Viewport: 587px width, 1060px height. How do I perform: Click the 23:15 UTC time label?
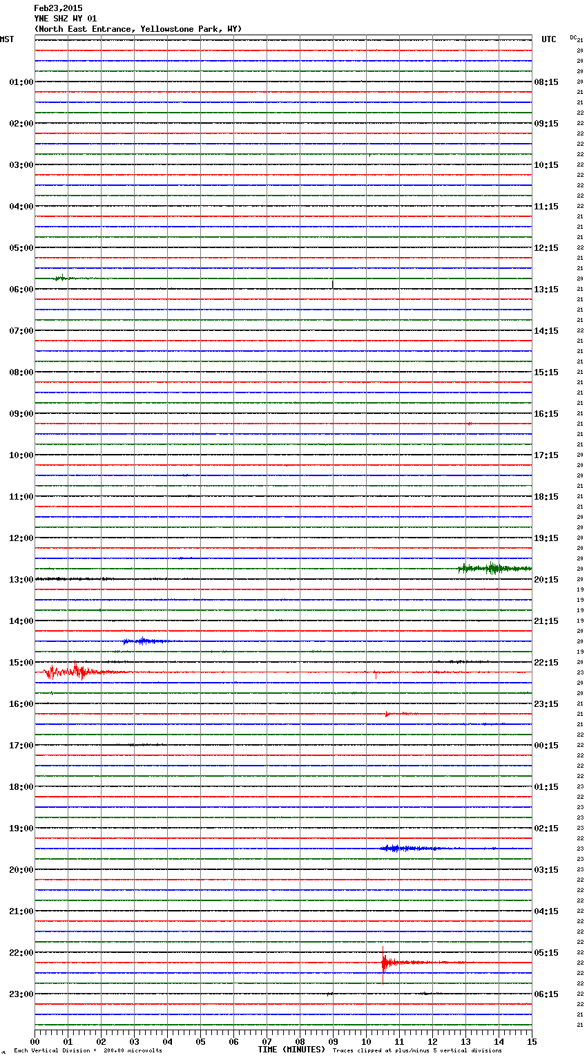pos(546,704)
